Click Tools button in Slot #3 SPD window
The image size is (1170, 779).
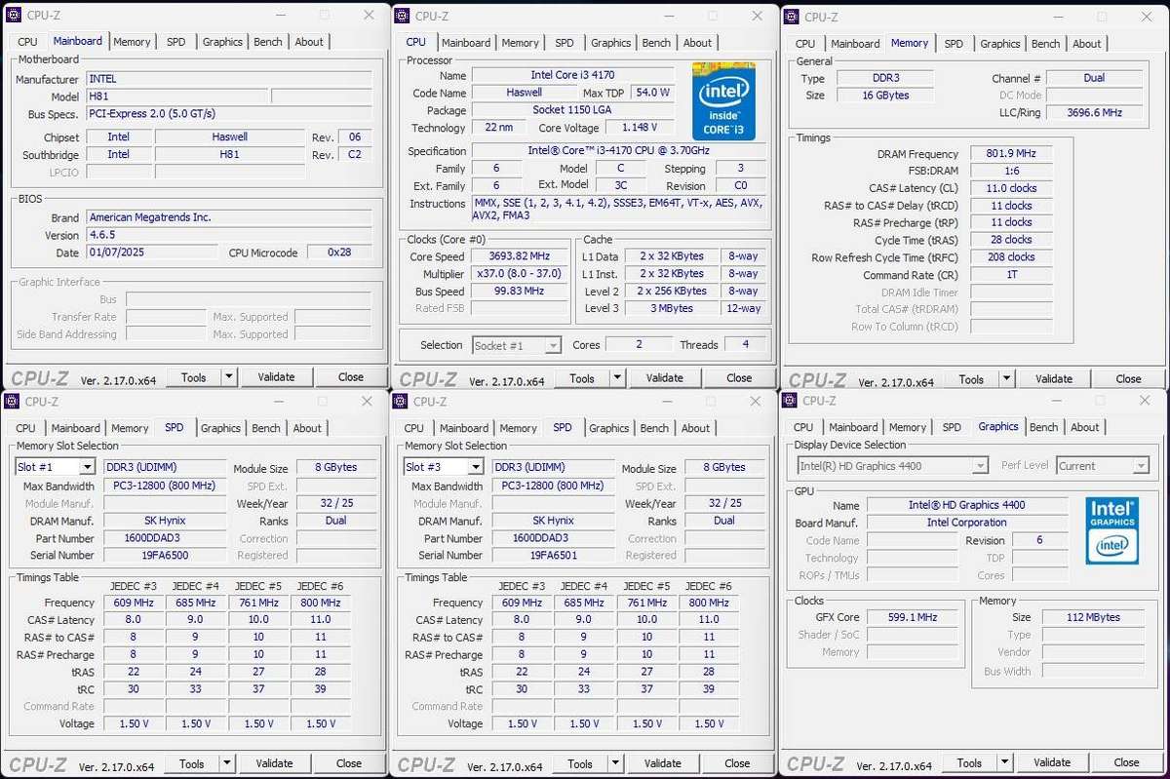point(580,763)
